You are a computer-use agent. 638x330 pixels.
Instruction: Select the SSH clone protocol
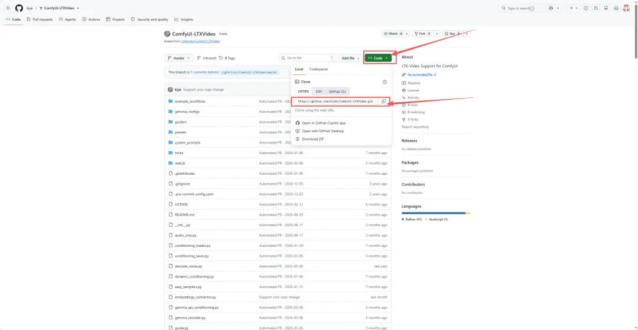point(318,92)
